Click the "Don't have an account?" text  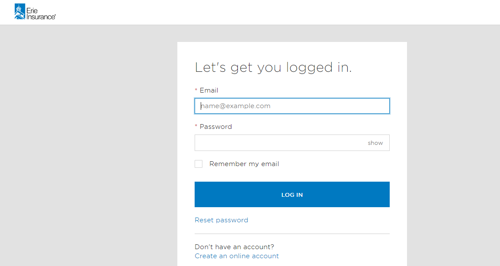(234, 247)
